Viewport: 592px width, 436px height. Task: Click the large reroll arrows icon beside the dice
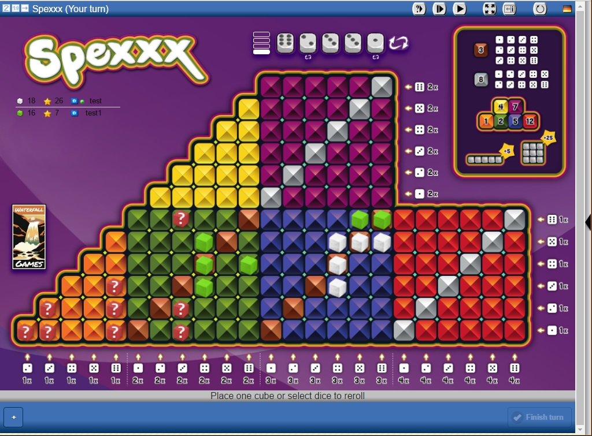[x=398, y=43]
